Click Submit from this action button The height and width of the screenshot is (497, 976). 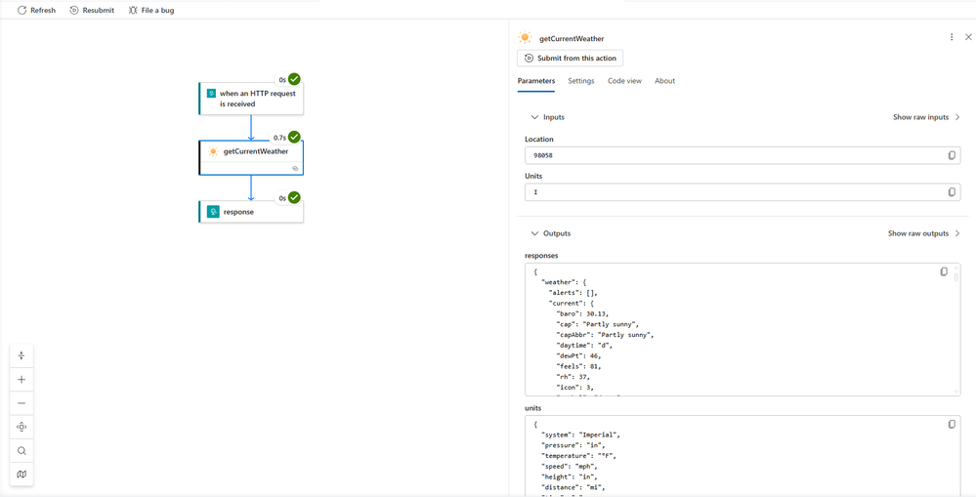pyautogui.click(x=571, y=58)
